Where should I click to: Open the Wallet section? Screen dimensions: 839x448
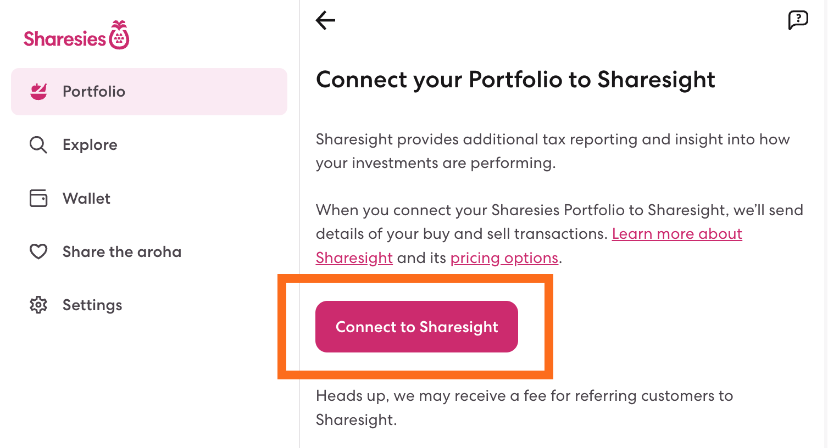click(86, 198)
